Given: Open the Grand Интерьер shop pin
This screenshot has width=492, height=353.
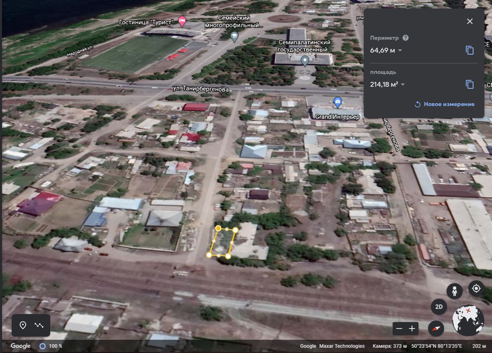Looking at the screenshot, I should (338, 102).
